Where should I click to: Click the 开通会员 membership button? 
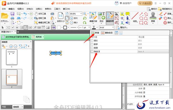(x=145, y=3)
